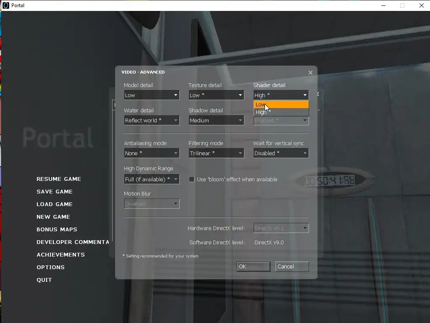This screenshot has height=323, width=430.
Task: Open the High Dynamic Range dropdown
Action: tap(152, 179)
